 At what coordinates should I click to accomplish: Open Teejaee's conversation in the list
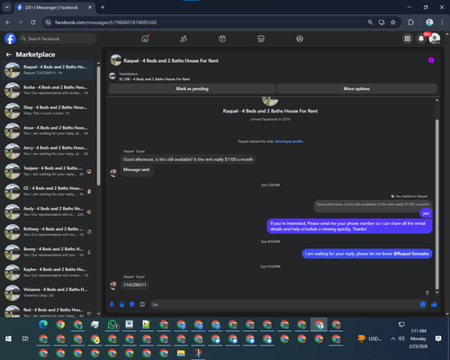click(x=49, y=171)
